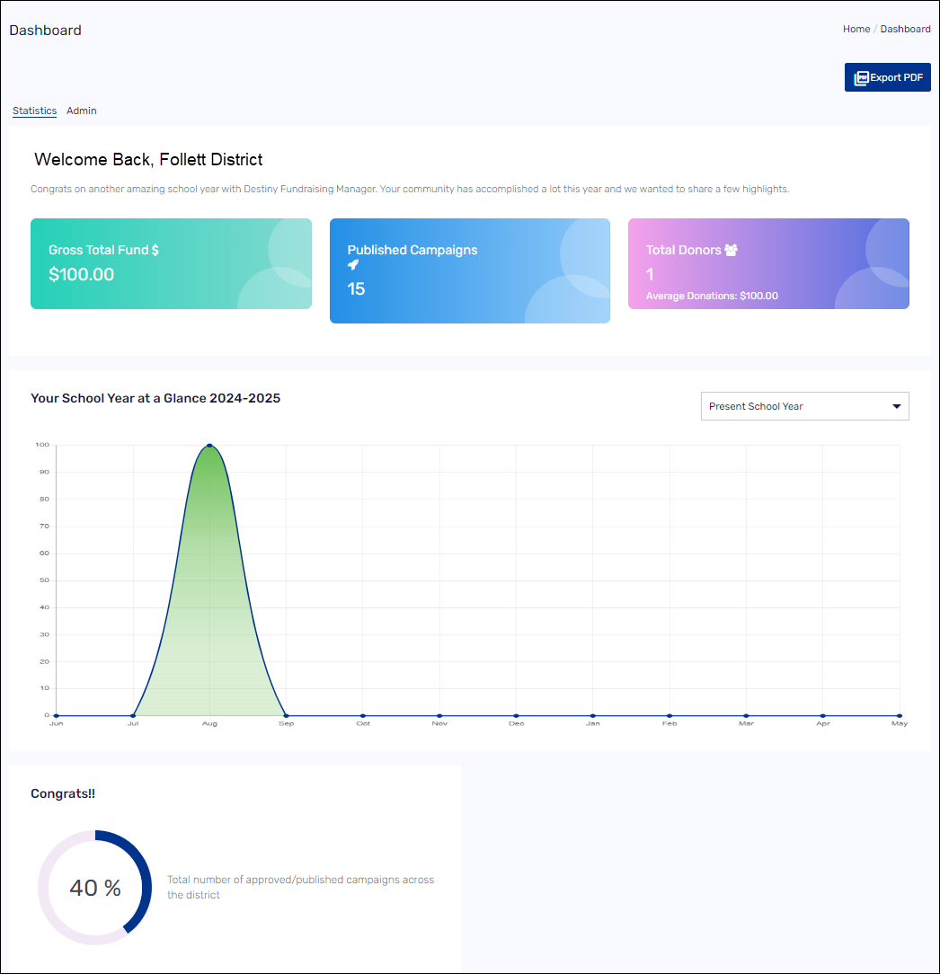
Task: Click the September data point on chart
Action: [x=286, y=715]
